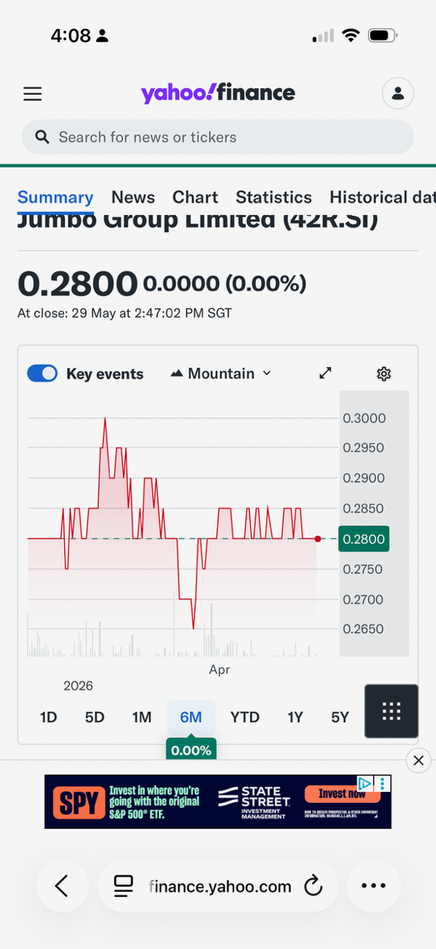Viewport: 436px width, 949px height.
Task: Toggle the Key events switch
Action: tap(42, 374)
